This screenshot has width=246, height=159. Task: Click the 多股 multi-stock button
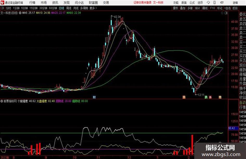(x=190, y=8)
